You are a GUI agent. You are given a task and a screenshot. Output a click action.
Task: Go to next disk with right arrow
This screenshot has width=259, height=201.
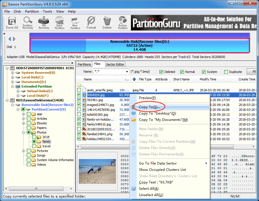14,39
